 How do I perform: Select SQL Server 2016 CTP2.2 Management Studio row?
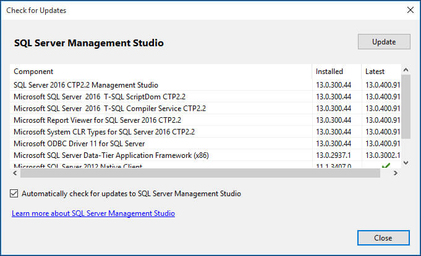[86, 85]
